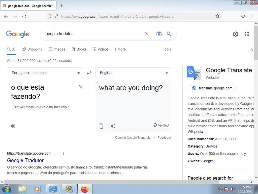Search by image with camera icon
Viewport: 258px width, 194px height.
[x=159, y=34]
